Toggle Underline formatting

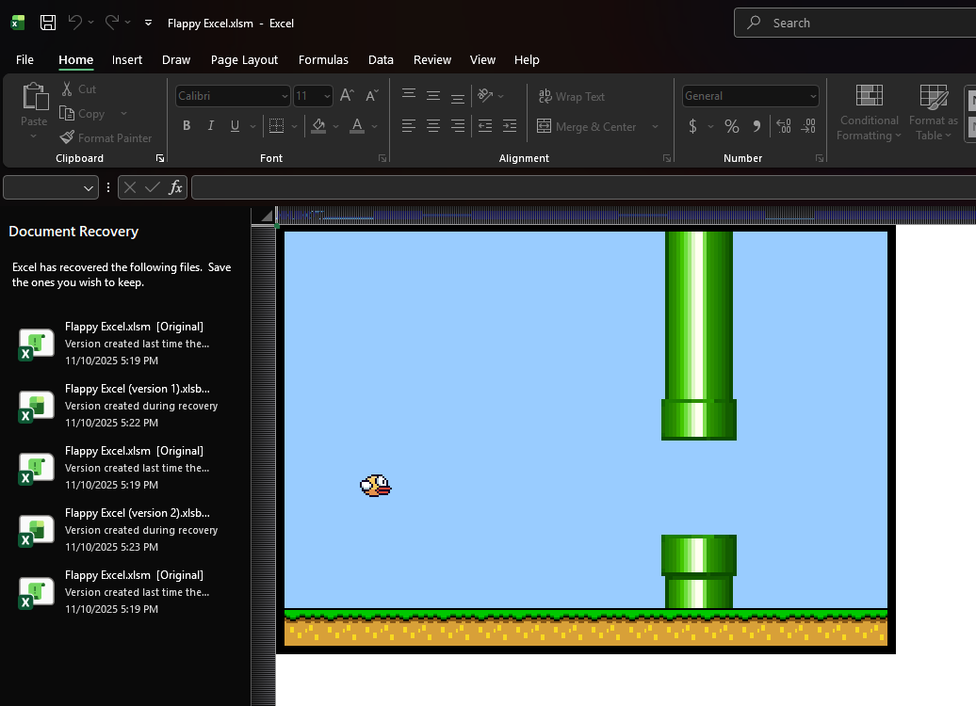point(235,125)
